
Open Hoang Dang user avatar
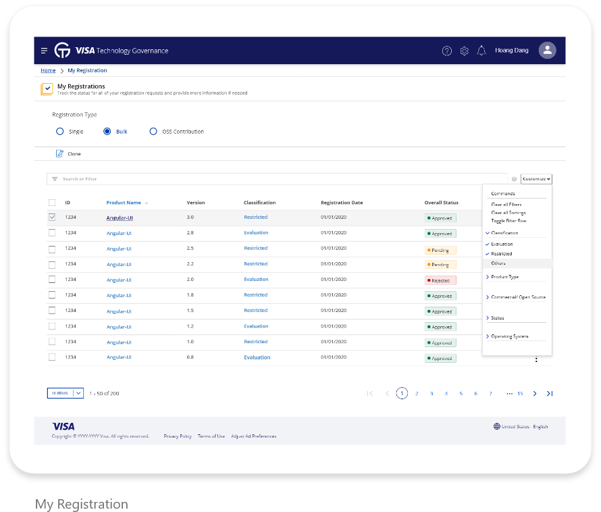(548, 50)
